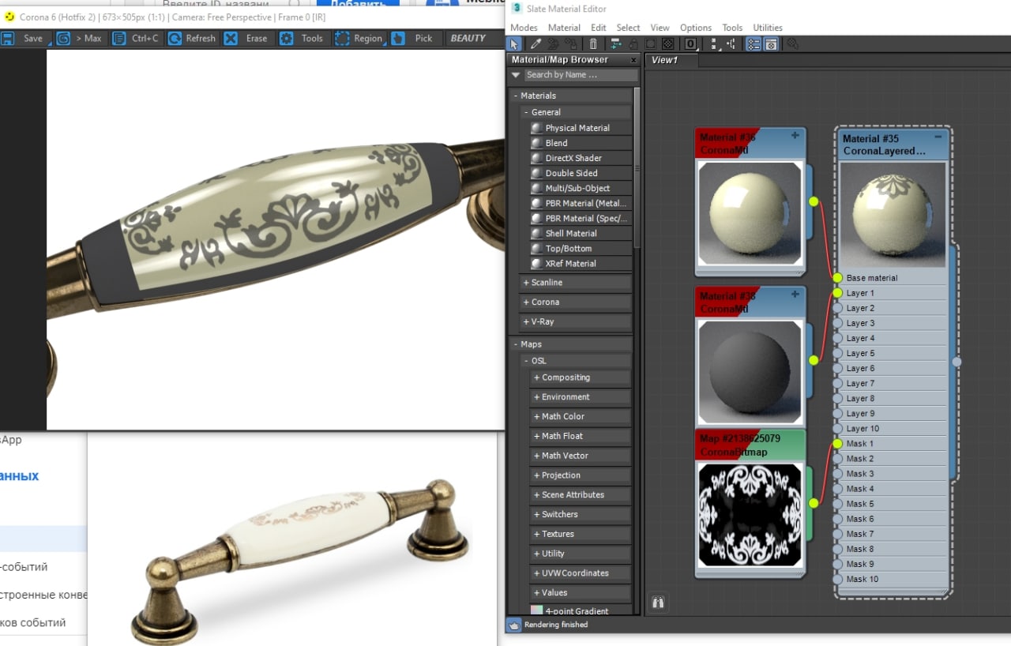Open the Edit menu in Slate editor
Viewport: 1011px width, 646px height.
click(x=599, y=28)
